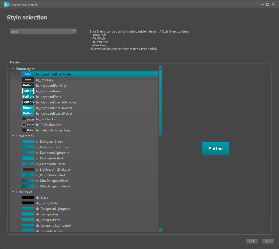This screenshot has width=279, height=249.
Task: Click the bs_Radio_DarkGrey_Grey preview icon
Action: click(28, 130)
